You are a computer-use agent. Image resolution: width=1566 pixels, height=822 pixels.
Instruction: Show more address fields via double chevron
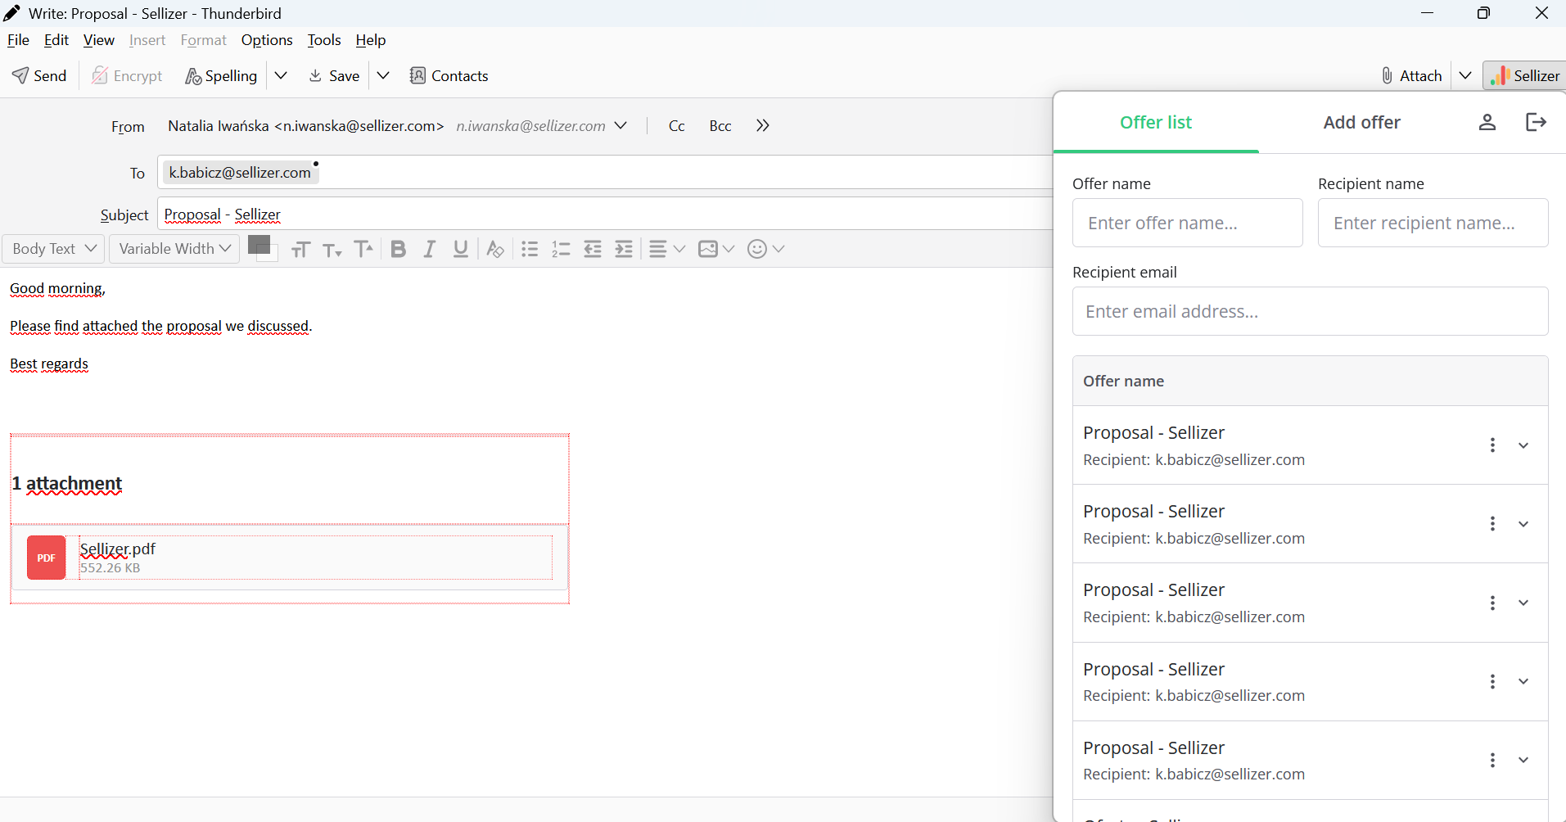[x=763, y=126]
